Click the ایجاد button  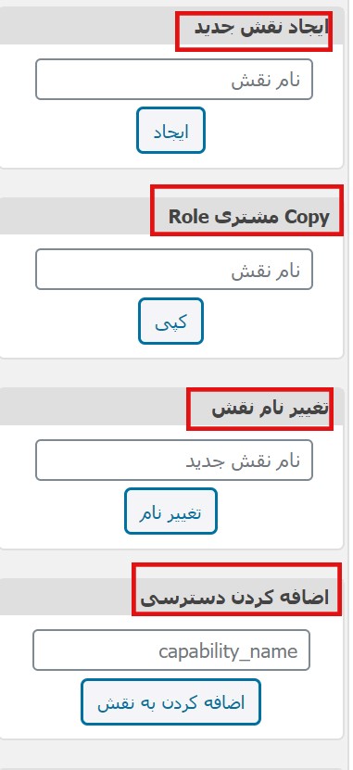coord(170,131)
